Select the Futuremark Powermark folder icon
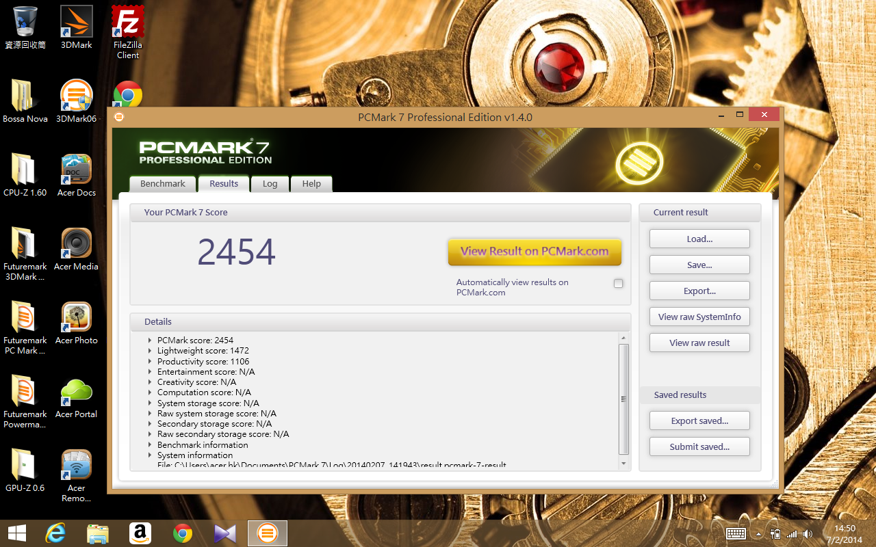Viewport: 876px width, 547px height. 25,401
